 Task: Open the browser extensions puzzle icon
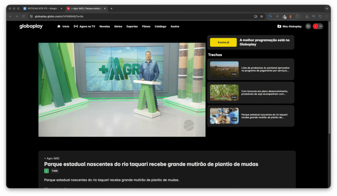tap(297, 16)
